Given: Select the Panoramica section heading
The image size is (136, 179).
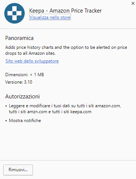Looking at the screenshot, I should coord(19,38).
